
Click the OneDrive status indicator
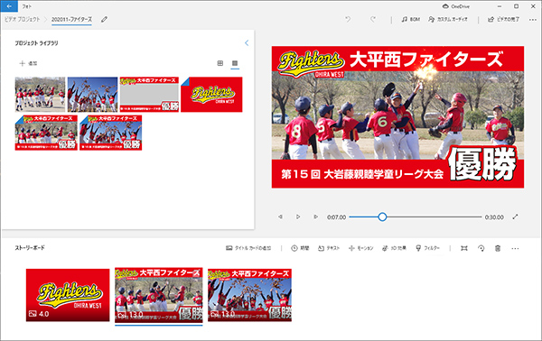click(456, 6)
